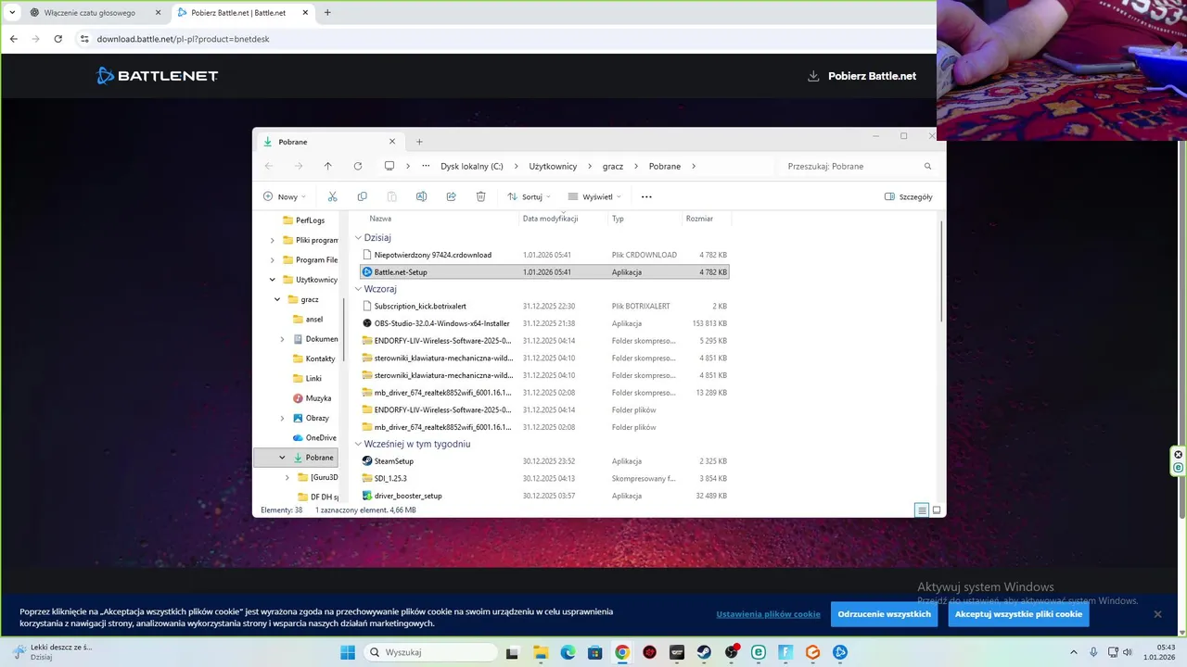Screen dimensions: 1187x667
Task: Switch Explorer to the large thumbnails view icon
Action: click(x=937, y=510)
